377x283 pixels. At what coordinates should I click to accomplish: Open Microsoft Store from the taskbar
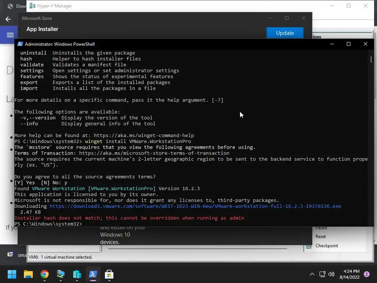(x=109, y=274)
